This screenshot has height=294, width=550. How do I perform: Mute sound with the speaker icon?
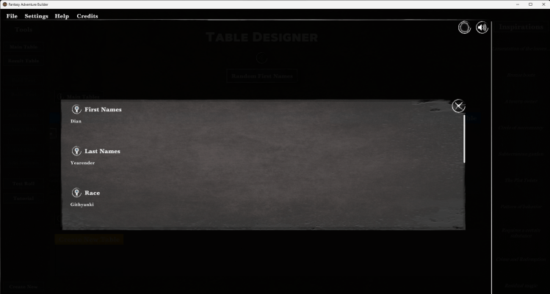coord(482,28)
